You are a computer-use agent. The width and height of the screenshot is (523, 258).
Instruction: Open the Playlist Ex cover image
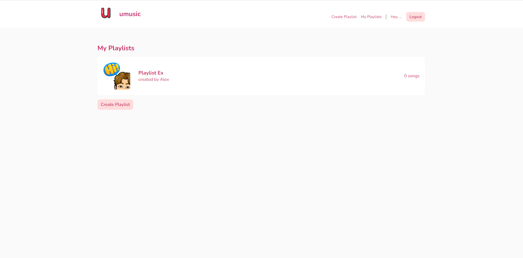(x=117, y=76)
